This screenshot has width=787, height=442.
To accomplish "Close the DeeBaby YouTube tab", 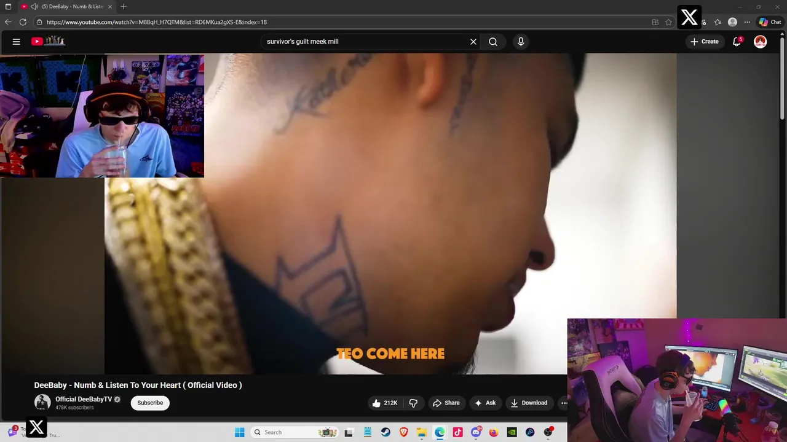I will pyautogui.click(x=110, y=7).
